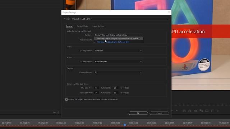This screenshot has height=129, width=230.
Task: Confirm Project Settings with OK button
Action: pos(138,113)
